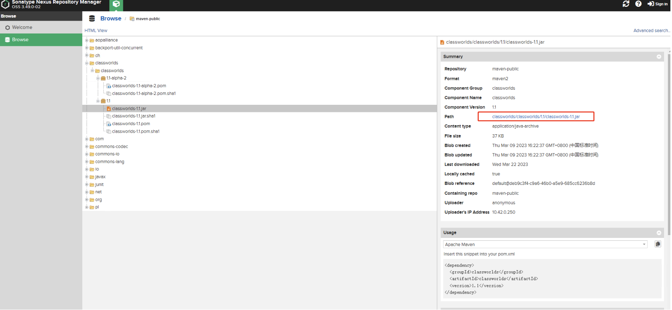Image resolution: width=672 pixels, height=310 pixels.
Task: Click the pl folder icon
Action: pyautogui.click(x=92, y=207)
